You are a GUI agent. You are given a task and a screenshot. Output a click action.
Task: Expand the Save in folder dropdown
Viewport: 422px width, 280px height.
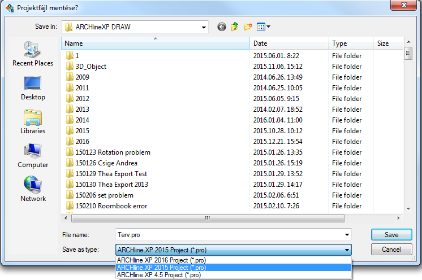(x=203, y=27)
